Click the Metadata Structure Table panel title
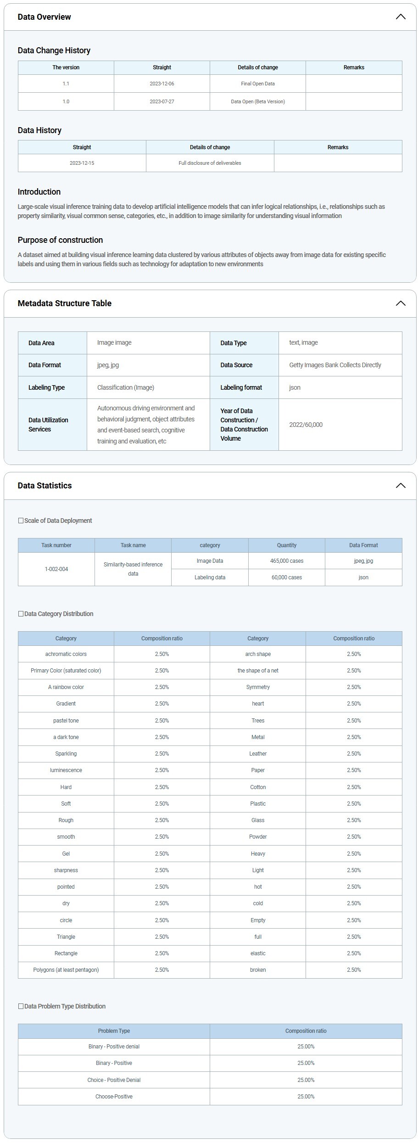 [64, 303]
